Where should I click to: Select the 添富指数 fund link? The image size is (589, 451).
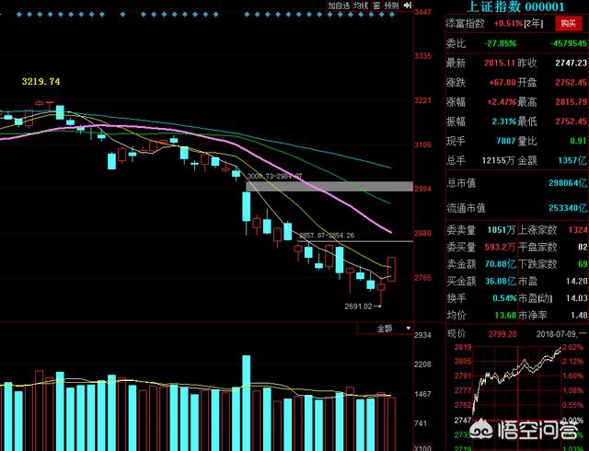pyautogui.click(x=467, y=24)
